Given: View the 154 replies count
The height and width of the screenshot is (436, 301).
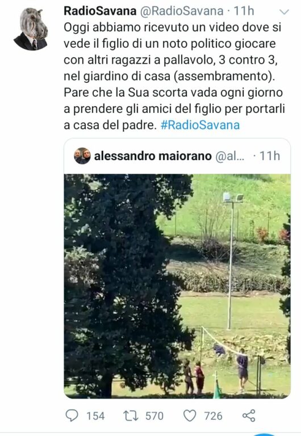Looking at the screenshot, I should pyautogui.click(x=95, y=416).
